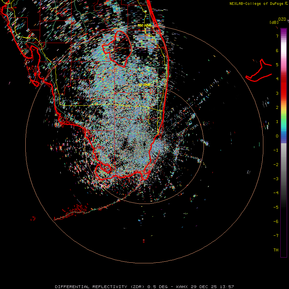Click the 100 NMI range ring label
The image size is (289, 289).
tap(145, 25)
